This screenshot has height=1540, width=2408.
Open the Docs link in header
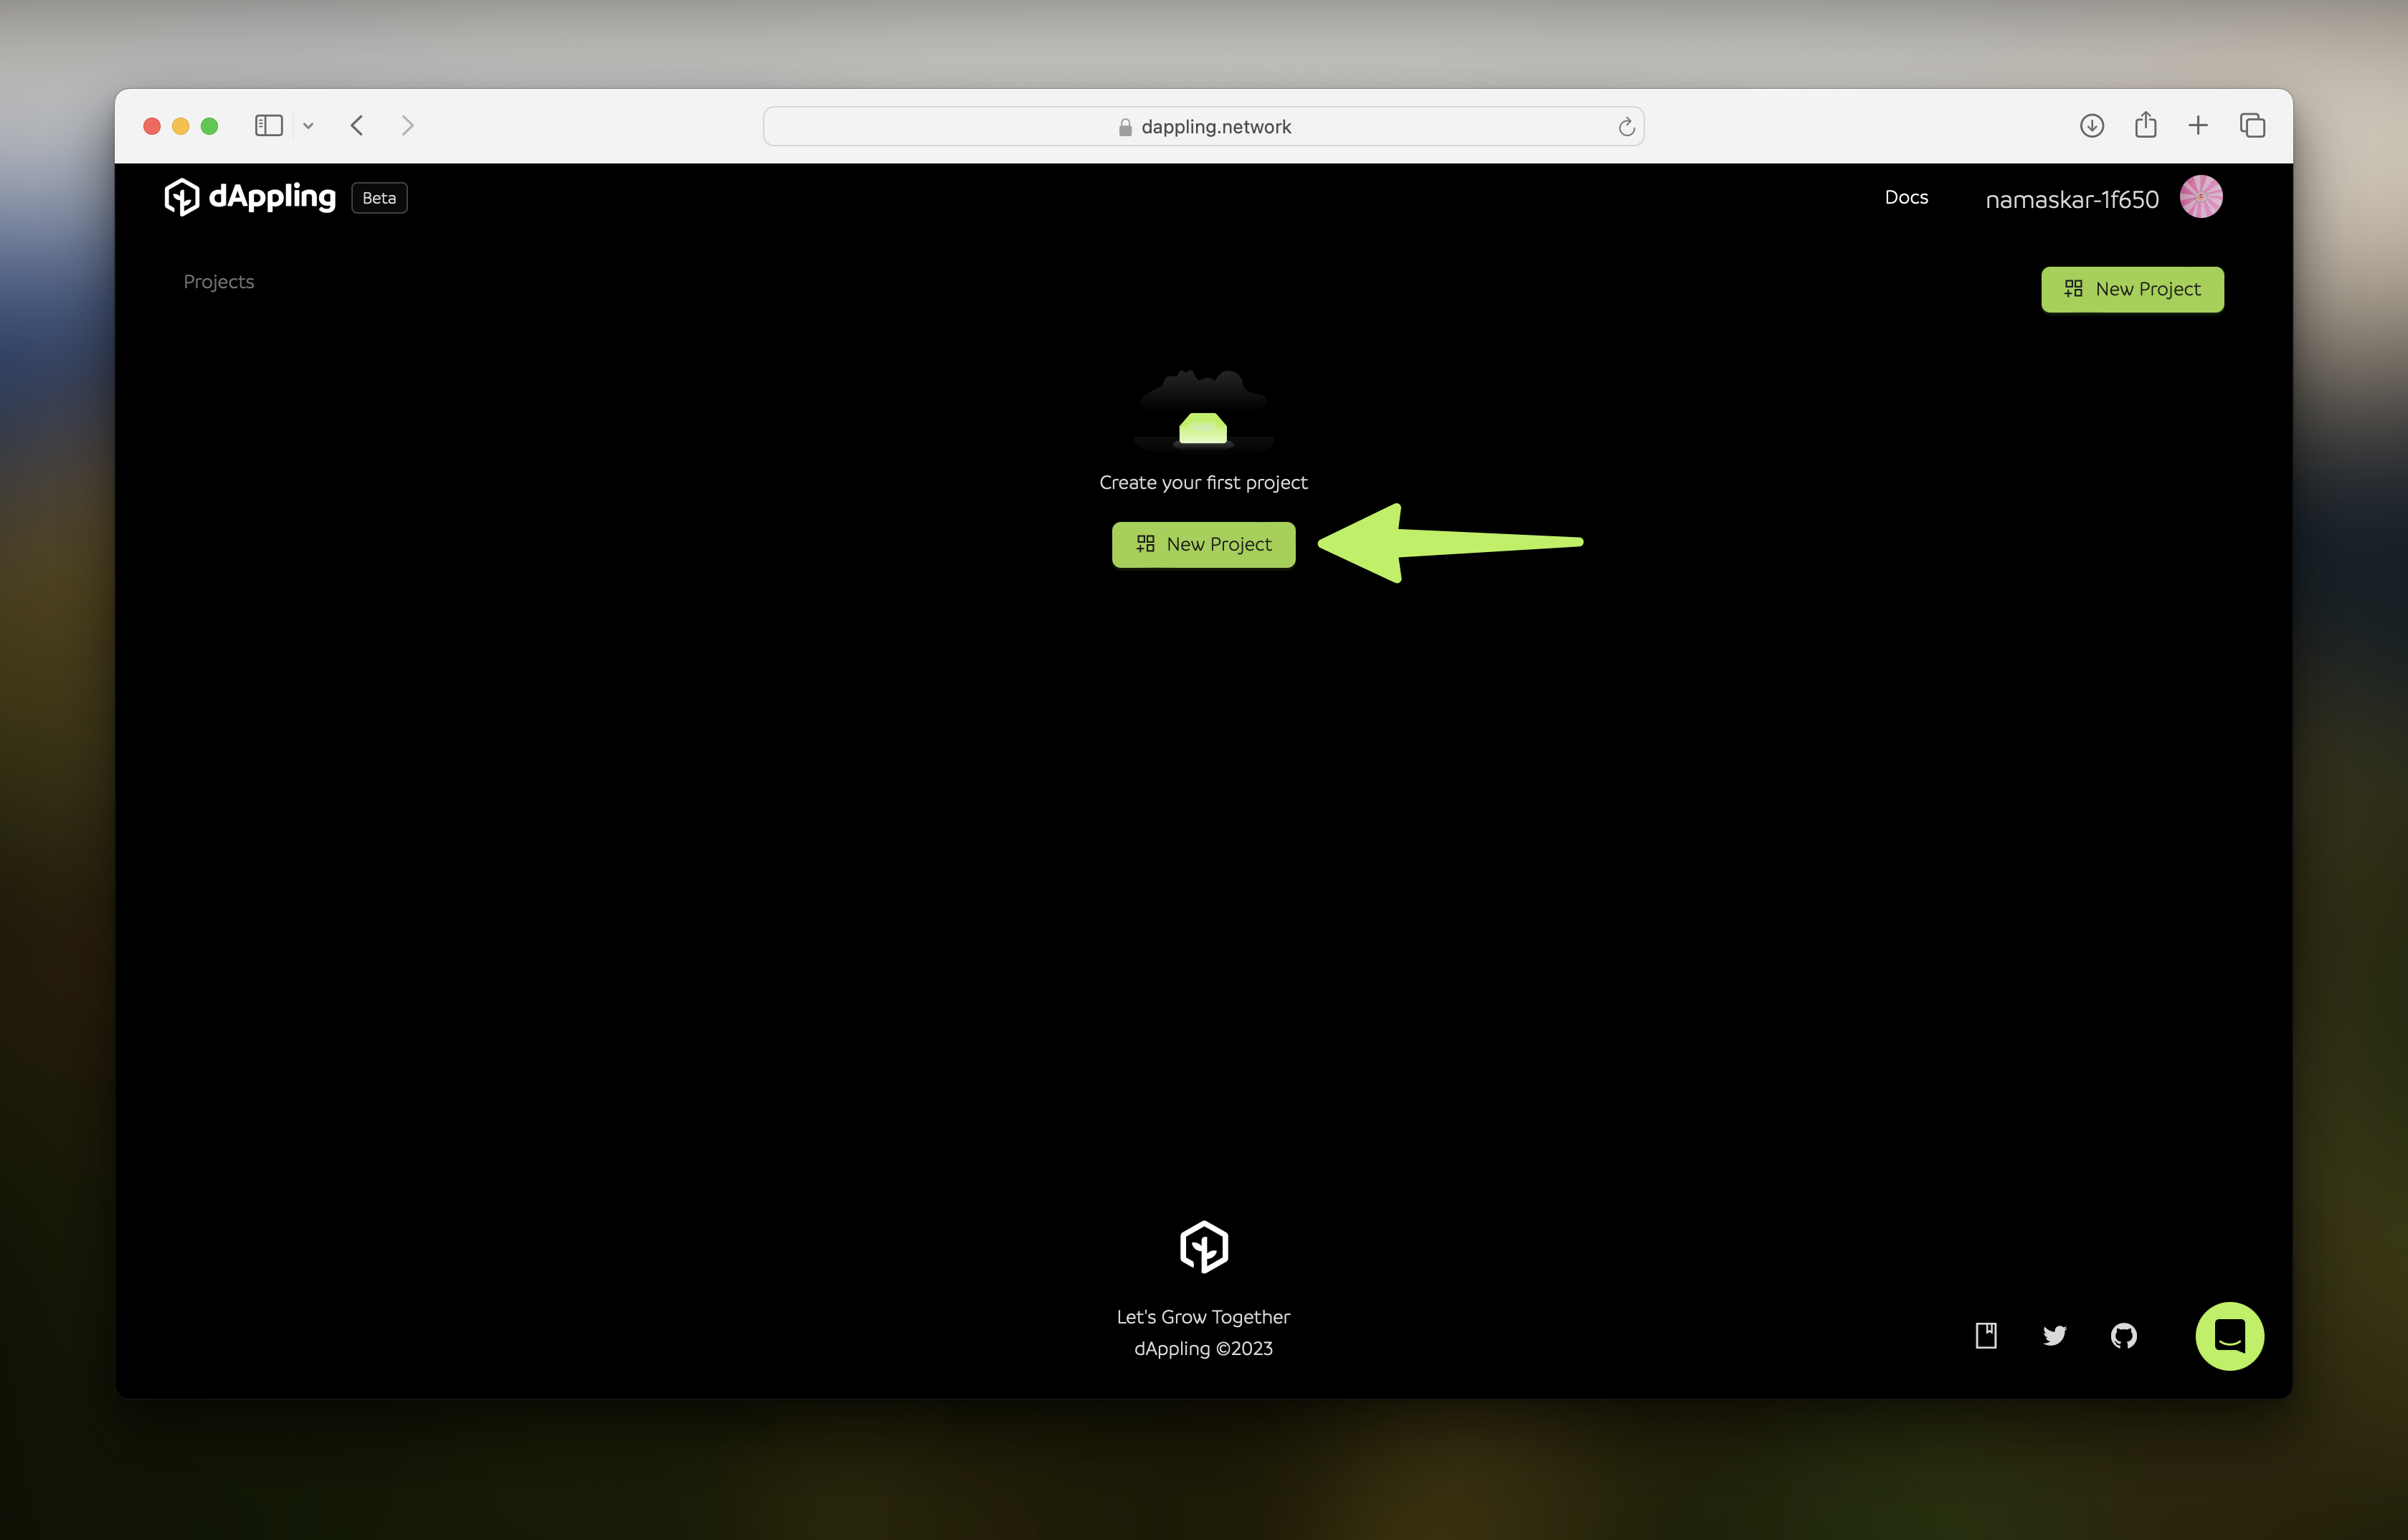tap(1906, 197)
